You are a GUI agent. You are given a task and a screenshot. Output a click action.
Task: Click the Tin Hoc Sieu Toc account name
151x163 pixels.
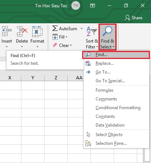pyautogui.click(x=51, y=6)
